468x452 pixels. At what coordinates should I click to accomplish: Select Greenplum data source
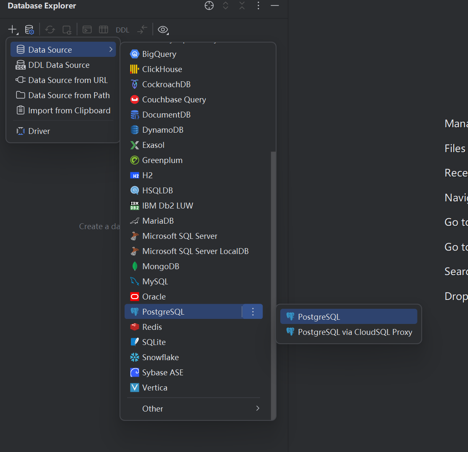pos(194,160)
